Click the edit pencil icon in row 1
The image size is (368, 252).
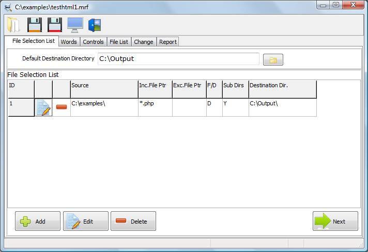click(x=43, y=107)
